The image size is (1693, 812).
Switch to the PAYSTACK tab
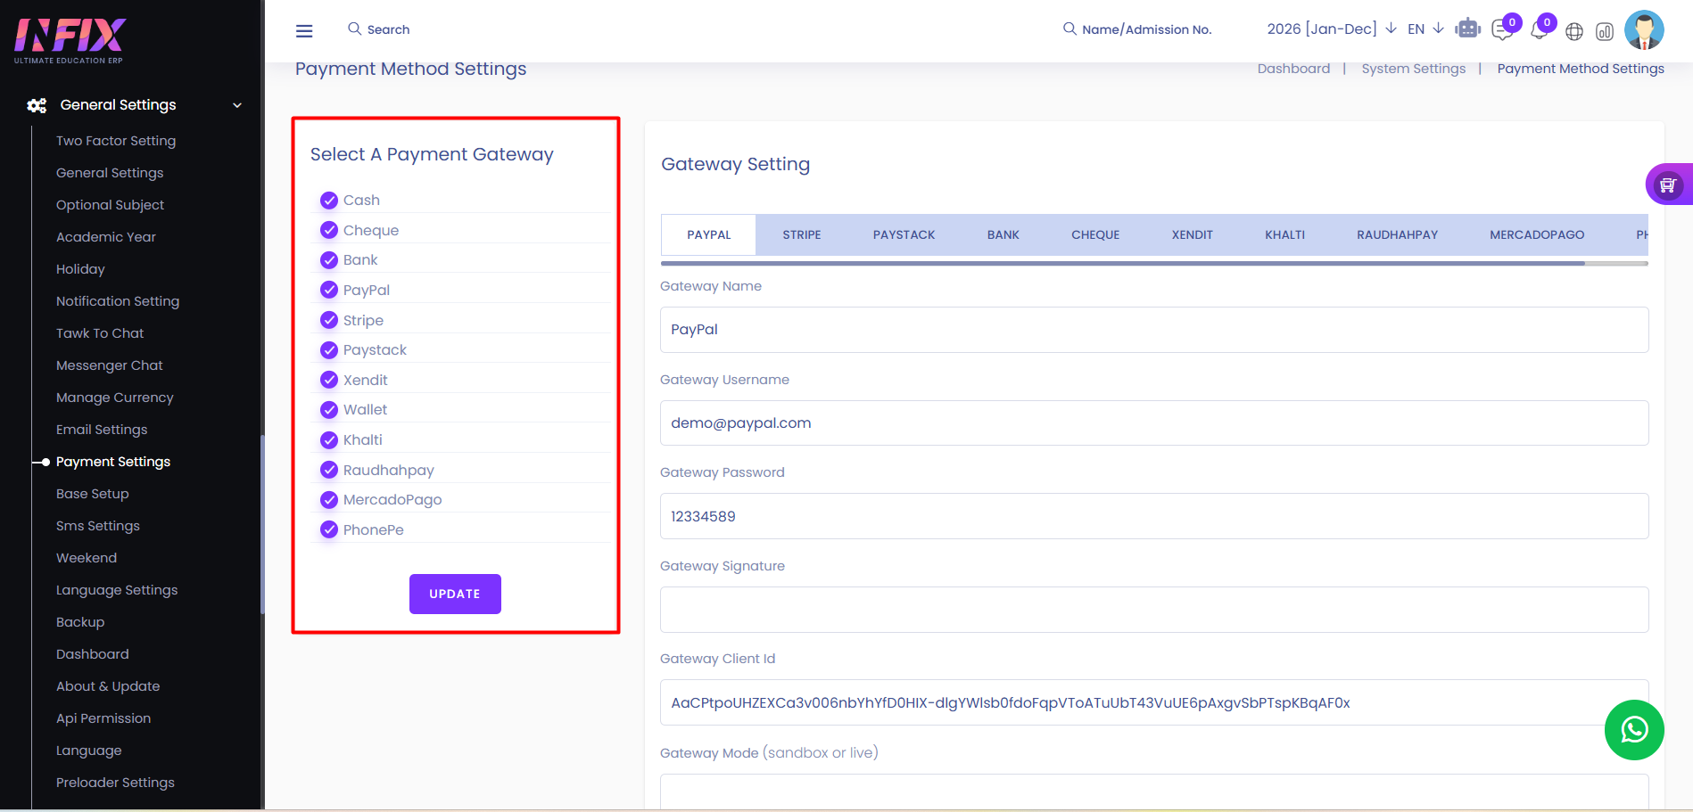pyautogui.click(x=904, y=234)
